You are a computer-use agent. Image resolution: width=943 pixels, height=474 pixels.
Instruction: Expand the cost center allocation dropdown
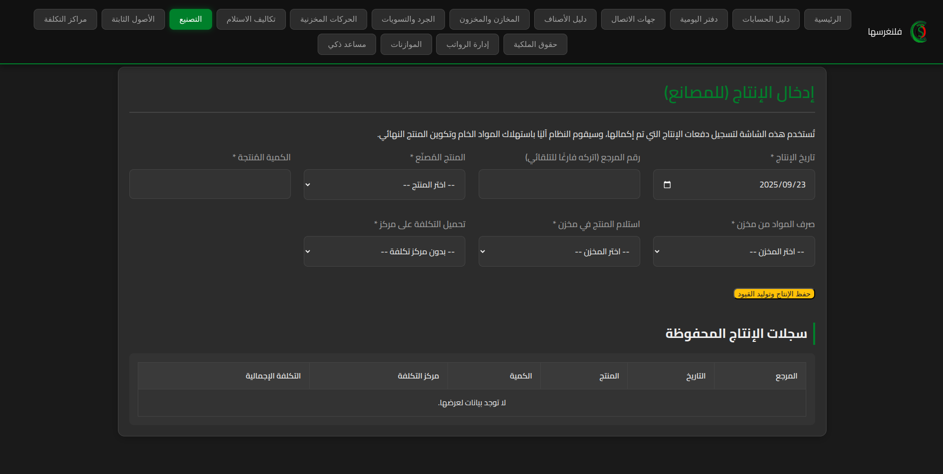[x=384, y=251]
